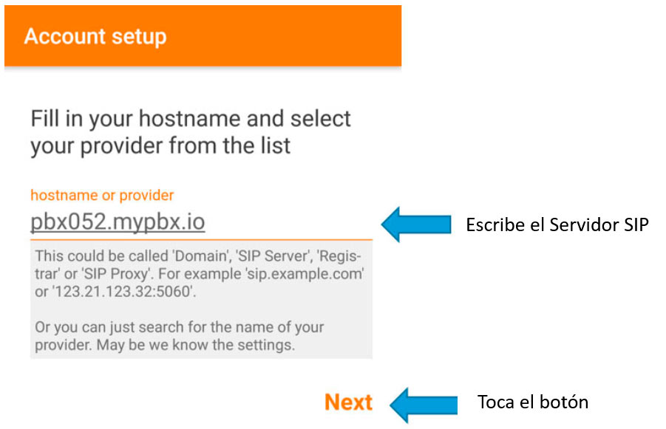Click the 'Fill in your hostname' heading

click(191, 118)
